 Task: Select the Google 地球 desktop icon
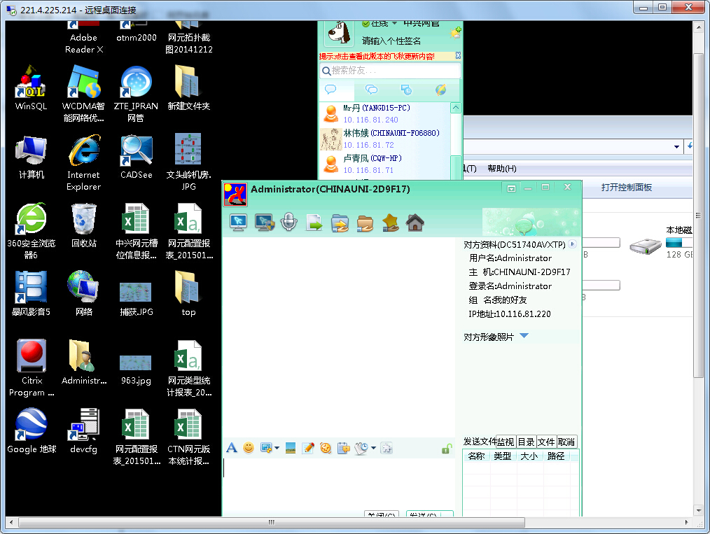[x=32, y=431]
